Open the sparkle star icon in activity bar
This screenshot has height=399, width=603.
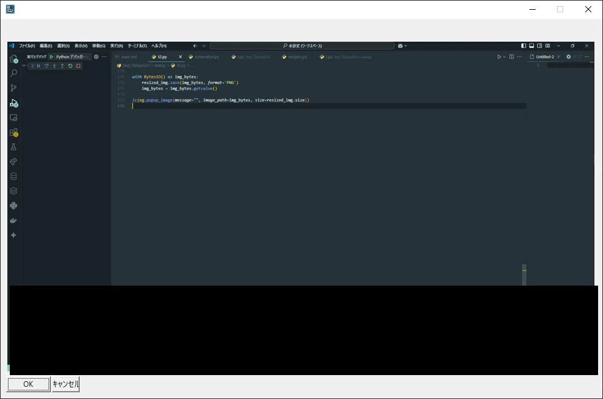(13, 235)
